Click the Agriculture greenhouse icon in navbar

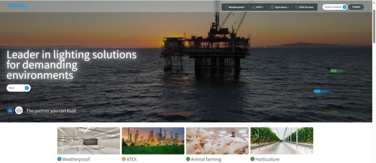[272, 7]
